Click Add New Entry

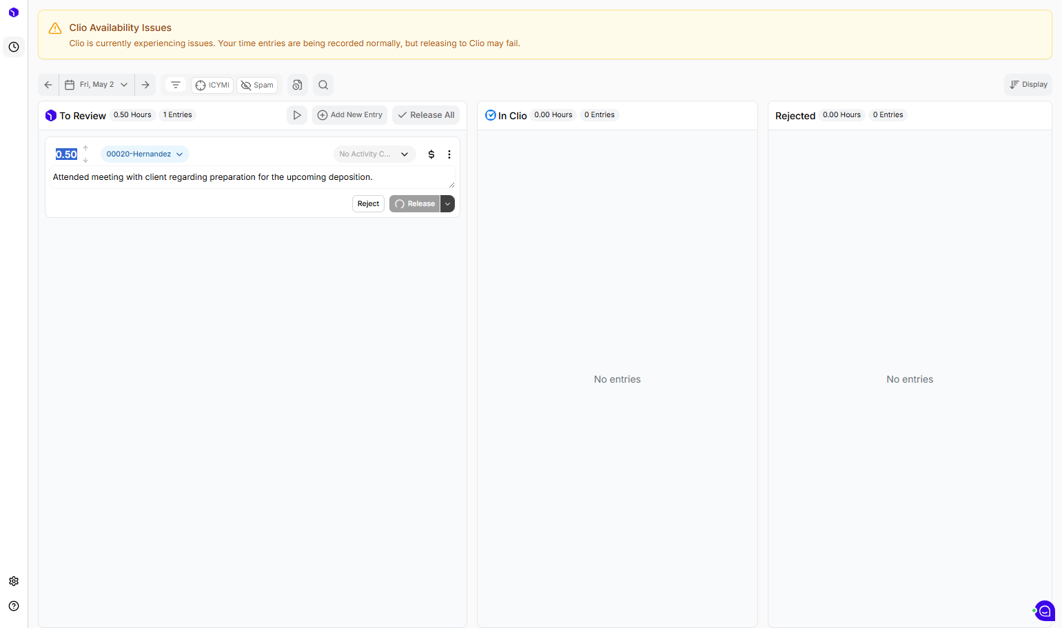pos(349,115)
